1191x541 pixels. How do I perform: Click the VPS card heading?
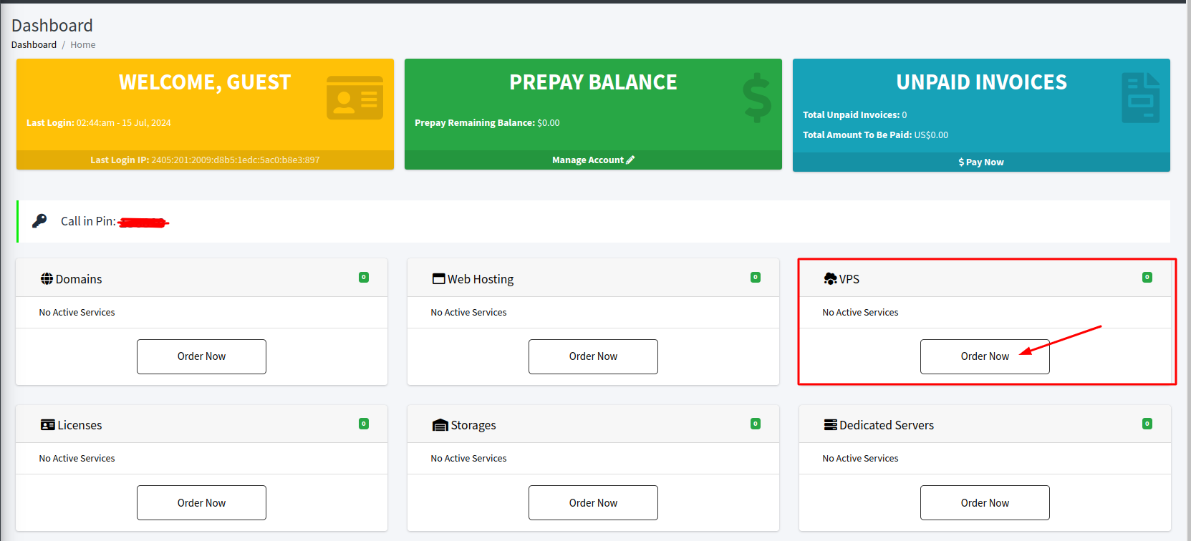[849, 279]
